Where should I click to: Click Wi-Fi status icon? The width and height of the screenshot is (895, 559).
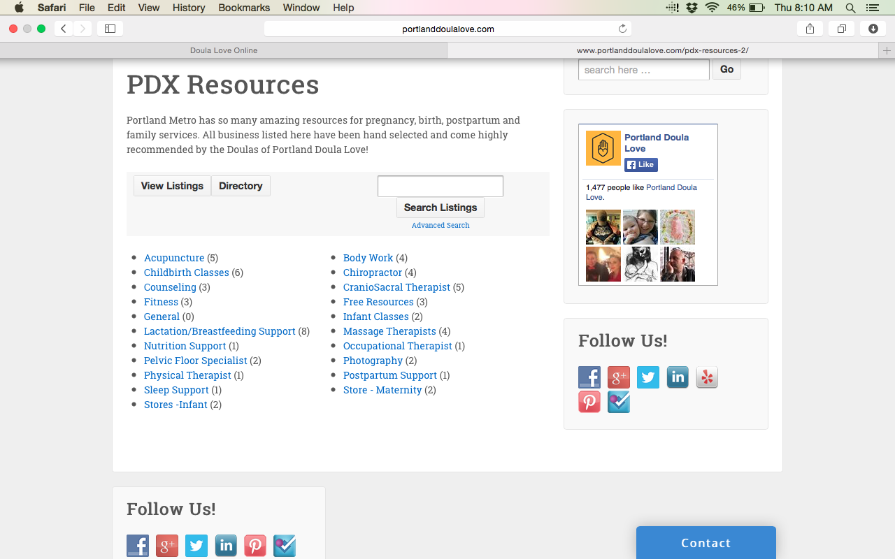[x=712, y=8]
